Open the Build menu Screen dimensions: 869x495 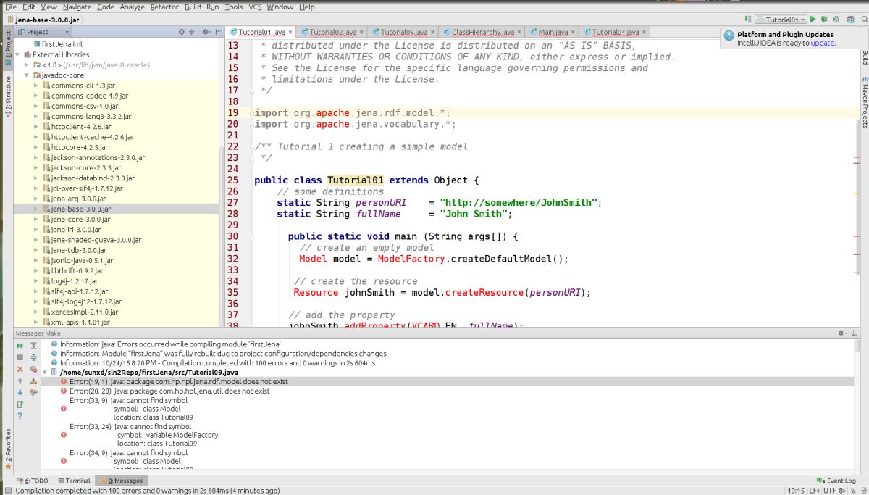[193, 7]
